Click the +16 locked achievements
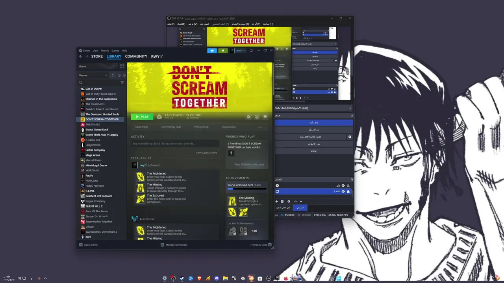Screen dimensions: 504x283 tap(254, 231)
